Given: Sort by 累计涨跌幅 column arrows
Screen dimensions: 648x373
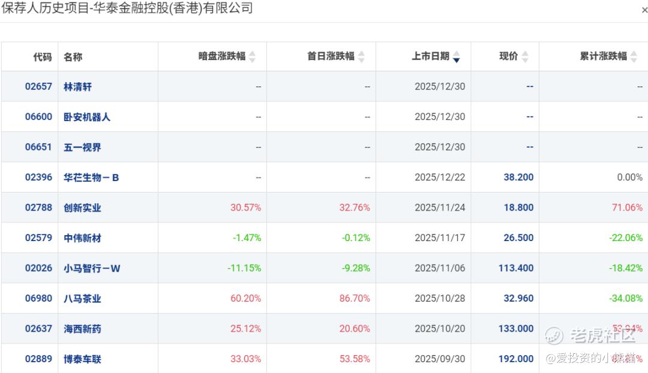Looking at the screenshot, I should tap(634, 56).
